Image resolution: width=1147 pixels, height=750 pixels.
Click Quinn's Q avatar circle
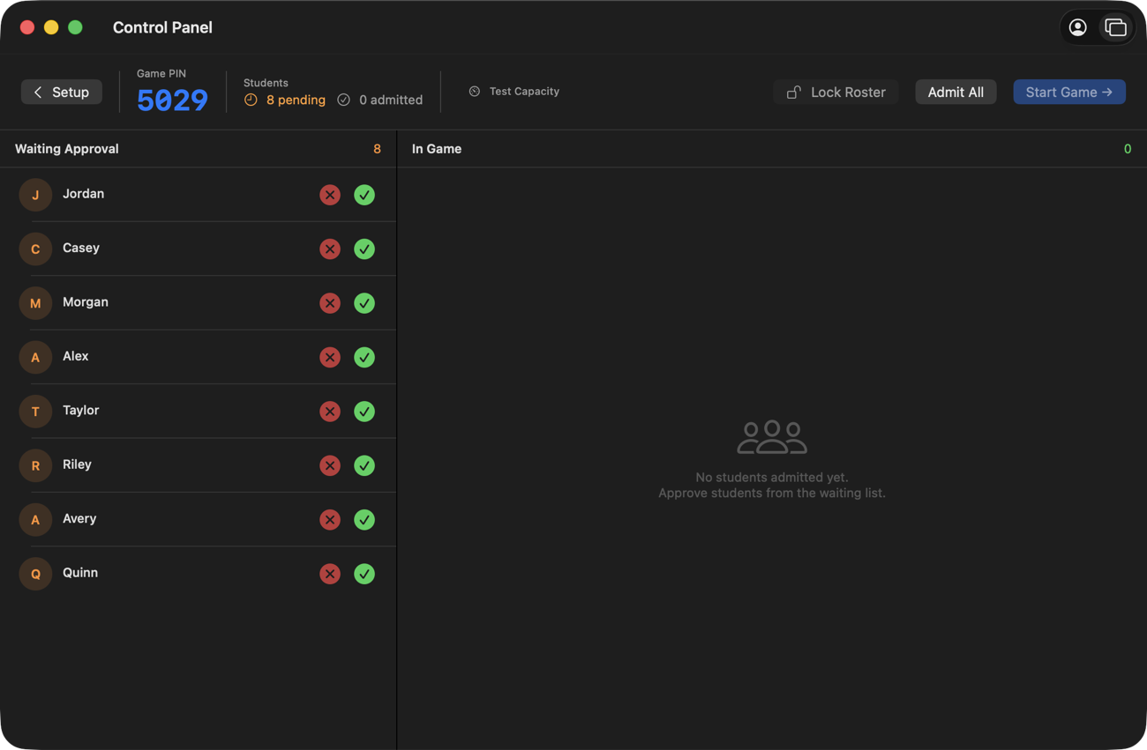pyautogui.click(x=35, y=574)
